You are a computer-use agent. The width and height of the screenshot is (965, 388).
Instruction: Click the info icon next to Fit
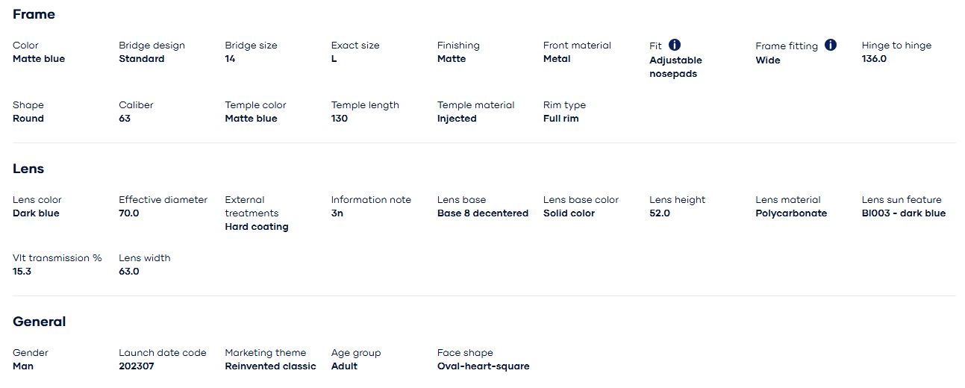[675, 45]
